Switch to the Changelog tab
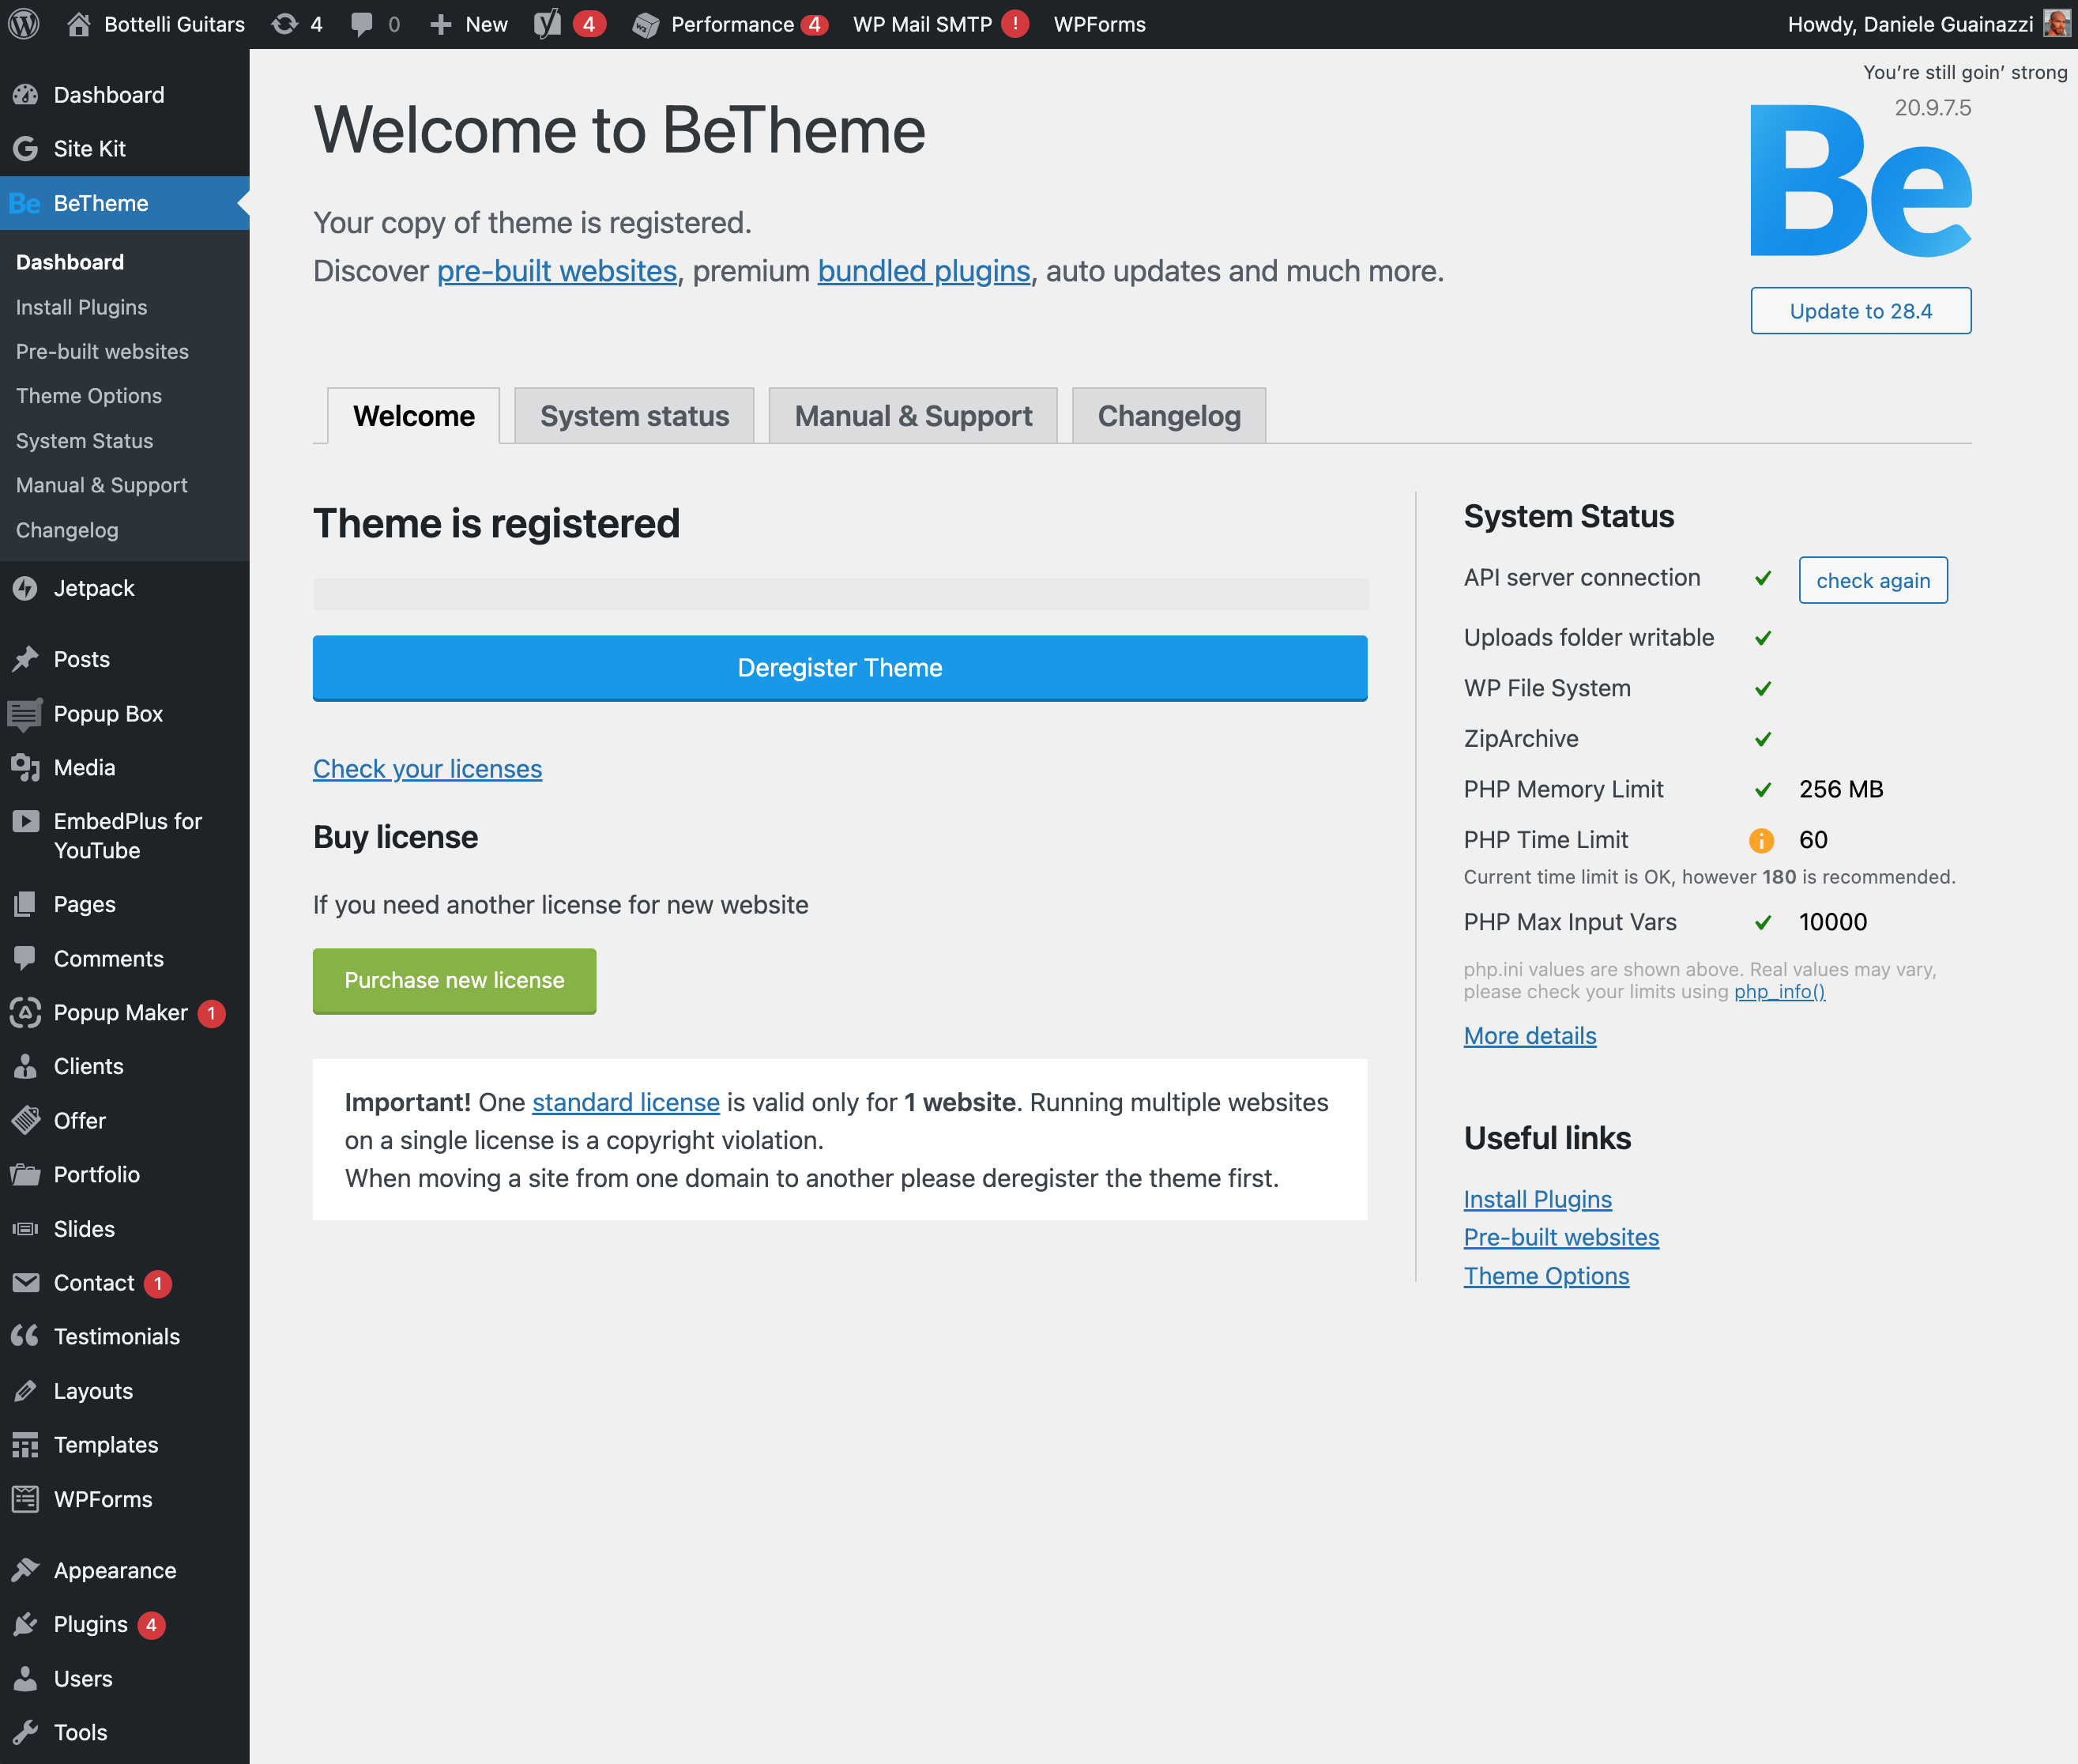The width and height of the screenshot is (2078, 1764). (x=1168, y=416)
